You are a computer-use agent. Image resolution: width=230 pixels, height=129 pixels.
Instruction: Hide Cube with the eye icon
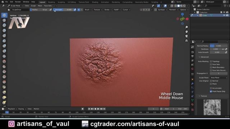pos(224,15)
